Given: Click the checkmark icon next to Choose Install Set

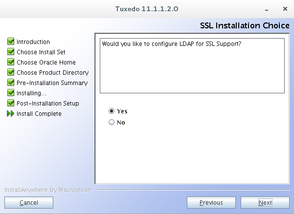Looking at the screenshot, I should (x=11, y=52).
